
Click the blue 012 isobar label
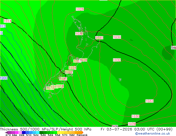3,26
